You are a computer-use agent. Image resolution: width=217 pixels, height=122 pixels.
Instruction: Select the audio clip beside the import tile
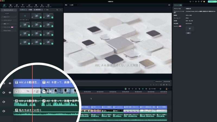tap(37, 16)
